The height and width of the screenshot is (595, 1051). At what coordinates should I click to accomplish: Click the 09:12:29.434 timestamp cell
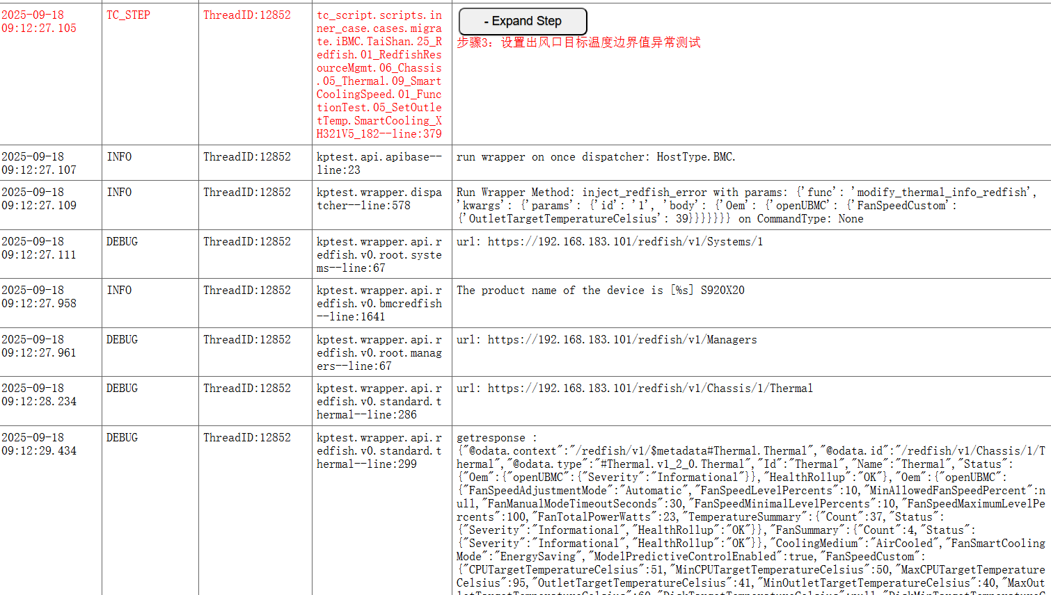pyautogui.click(x=39, y=444)
